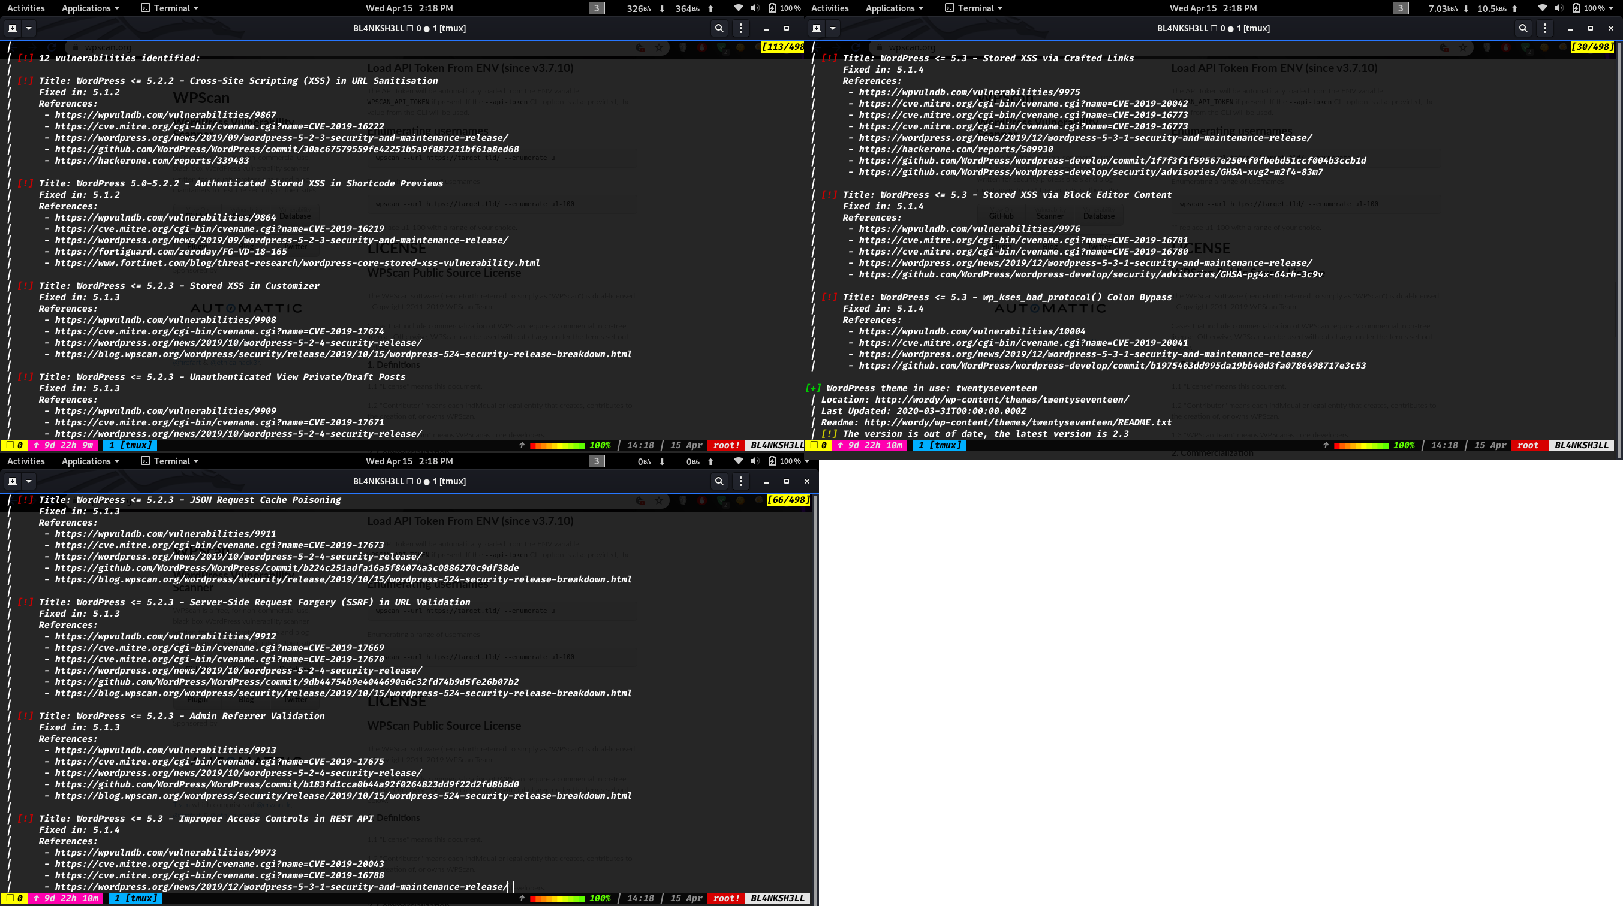
Task: Click workspace indicator 3 in top-right bar
Action: click(1400, 8)
